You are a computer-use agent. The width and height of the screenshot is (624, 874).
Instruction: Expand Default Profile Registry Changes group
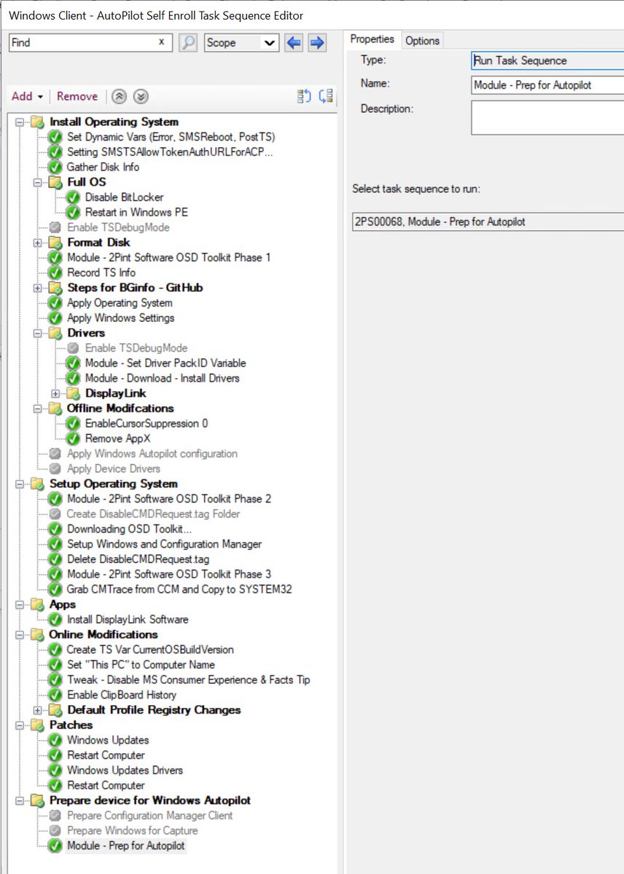38,709
